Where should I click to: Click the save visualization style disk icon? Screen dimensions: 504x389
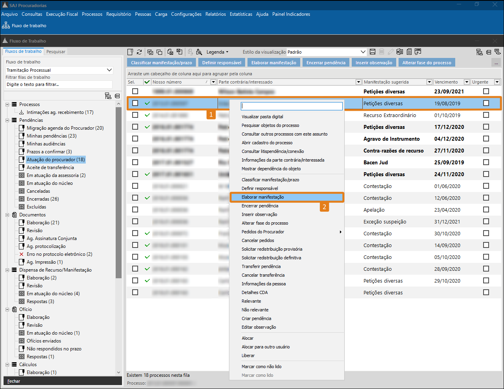[x=373, y=52]
